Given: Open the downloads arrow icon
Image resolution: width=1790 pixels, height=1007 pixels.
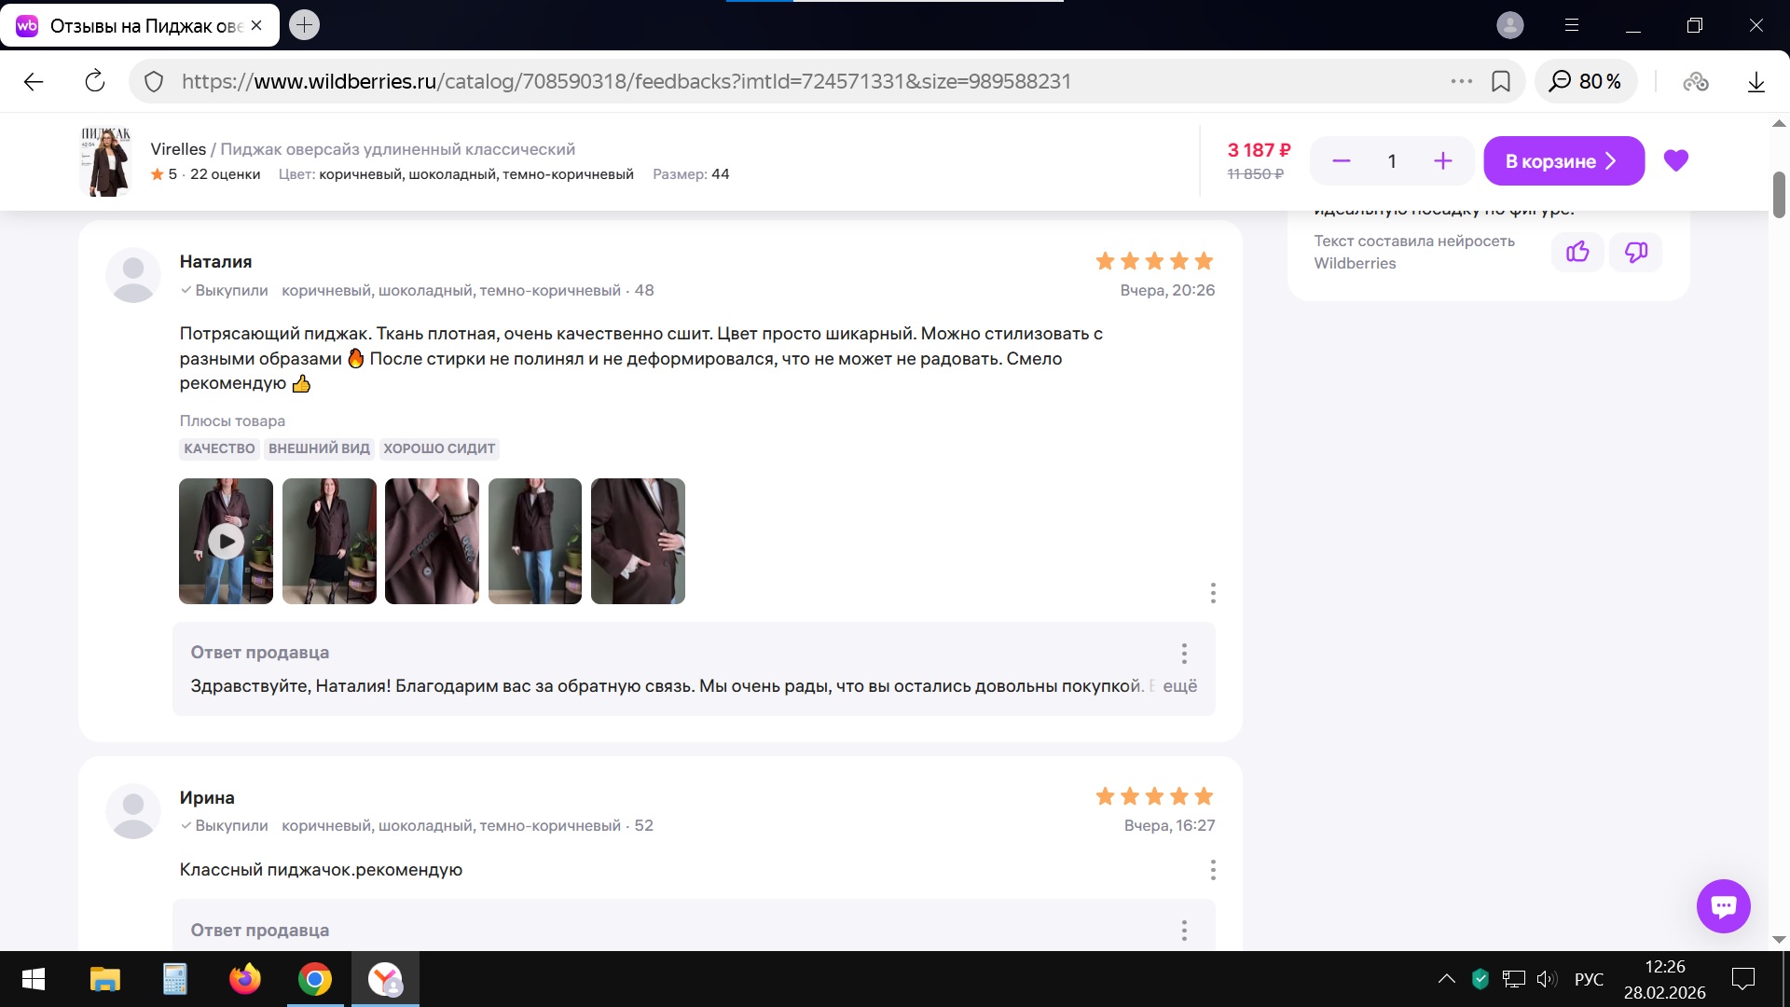Looking at the screenshot, I should pyautogui.click(x=1756, y=81).
